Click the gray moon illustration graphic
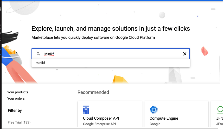The image size is (223, 129). coord(162,15)
